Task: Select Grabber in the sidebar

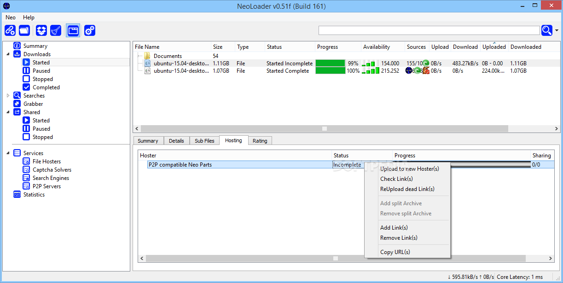Action: point(33,104)
